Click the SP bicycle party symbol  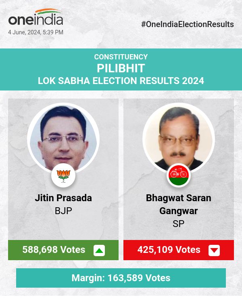pyautogui.click(x=179, y=175)
